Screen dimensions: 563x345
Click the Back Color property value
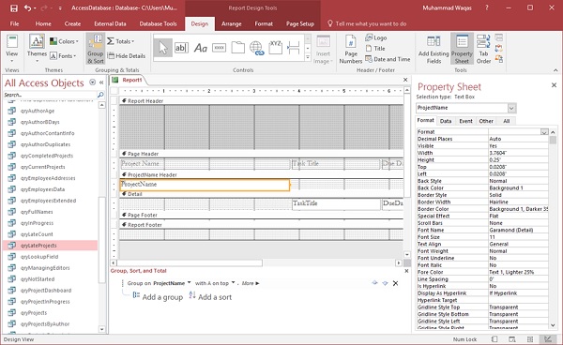coord(518,188)
